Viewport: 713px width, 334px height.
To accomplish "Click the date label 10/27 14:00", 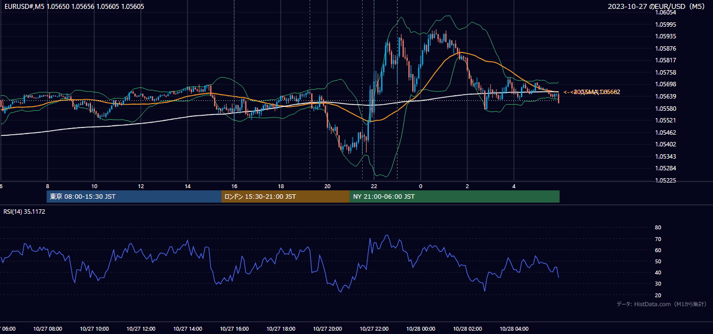I will pos(187,329).
